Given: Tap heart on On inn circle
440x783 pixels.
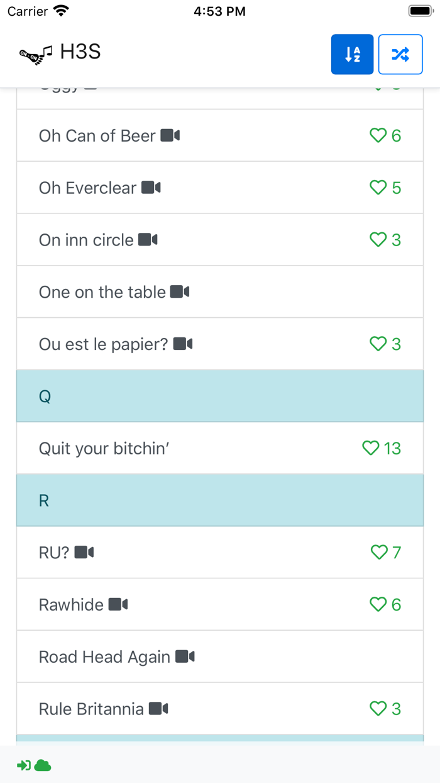Looking at the screenshot, I should (x=378, y=240).
